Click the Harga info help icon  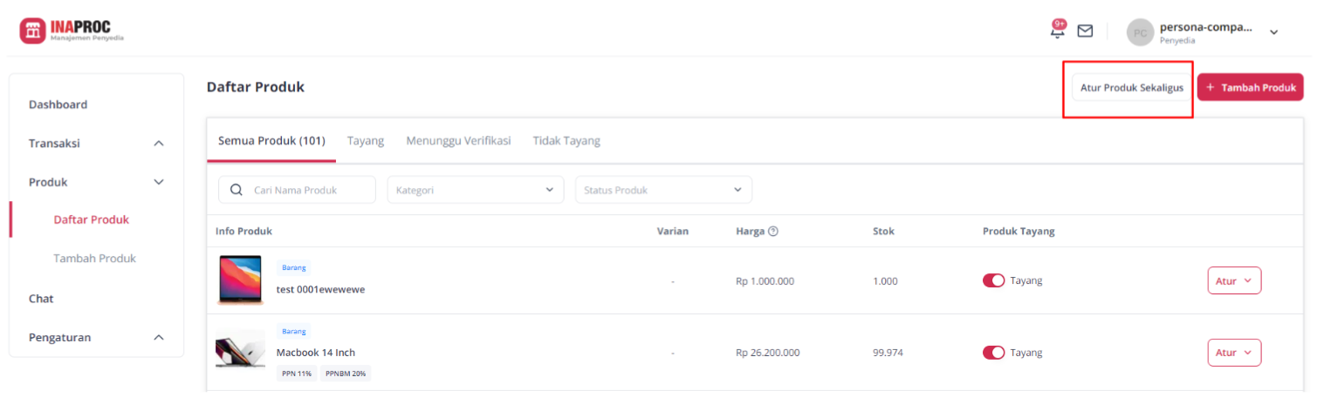(x=773, y=231)
